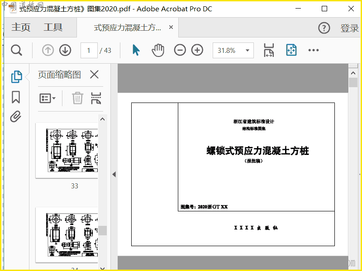Click the 螺锁式预应力混凝土方桩 title text
362x271 pixels.
tap(257, 151)
